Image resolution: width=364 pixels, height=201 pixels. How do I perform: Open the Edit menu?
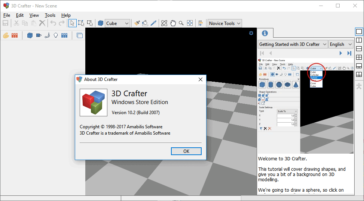coord(20,15)
